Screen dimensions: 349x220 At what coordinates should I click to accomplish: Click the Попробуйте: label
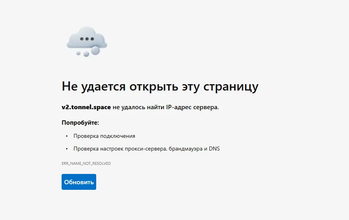[x=80, y=123]
